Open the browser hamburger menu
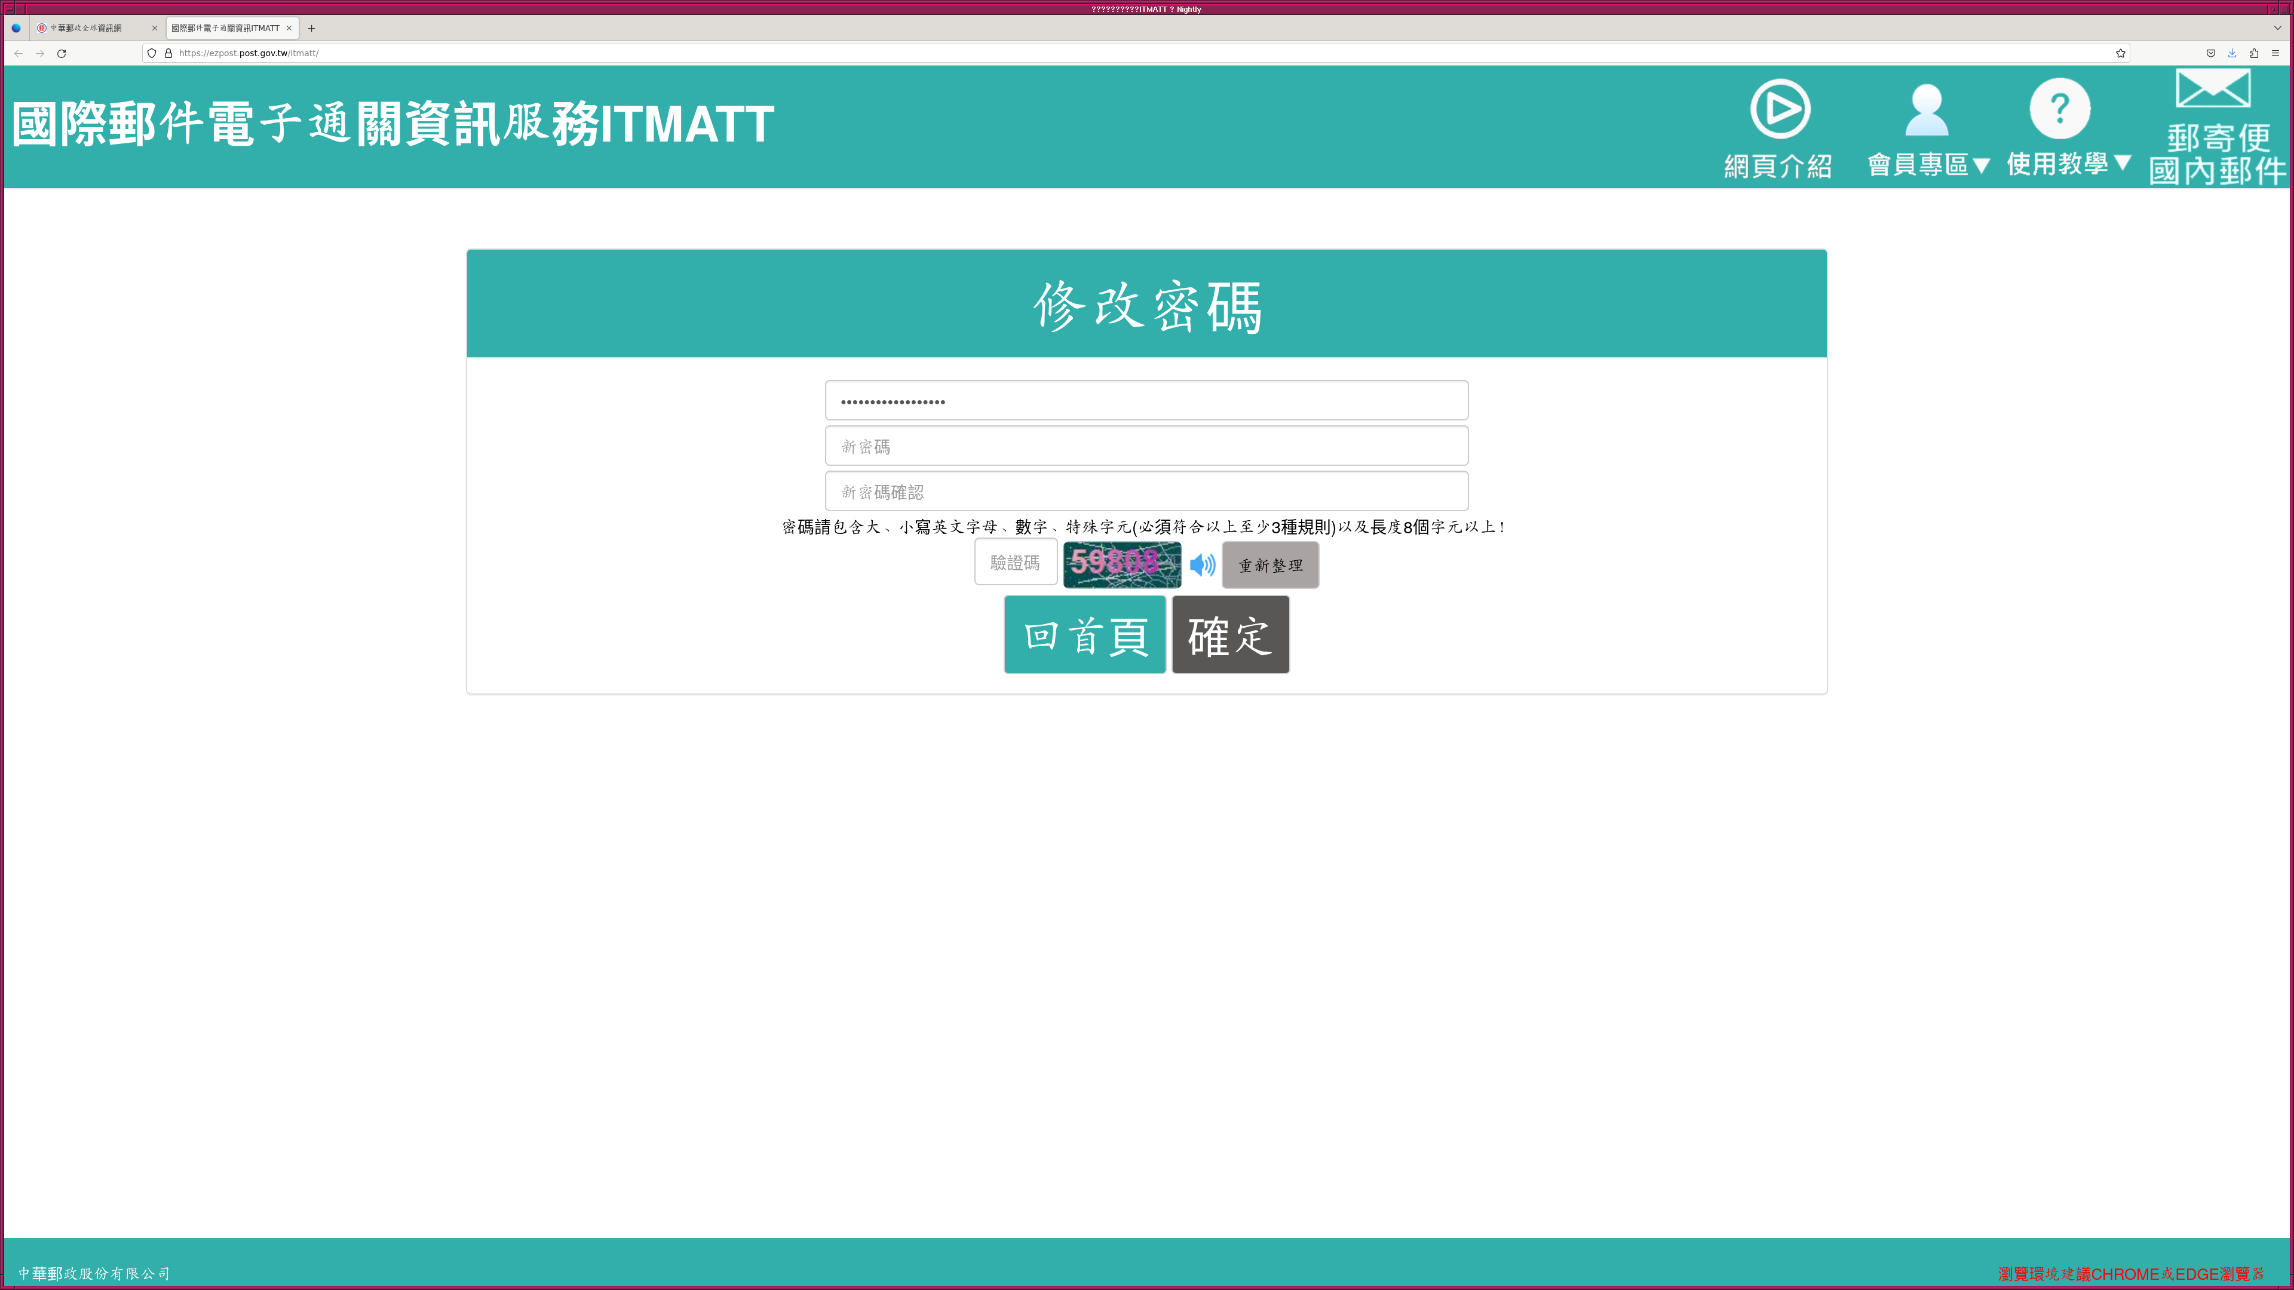Viewport: 2294px width, 1290px height. point(2275,53)
